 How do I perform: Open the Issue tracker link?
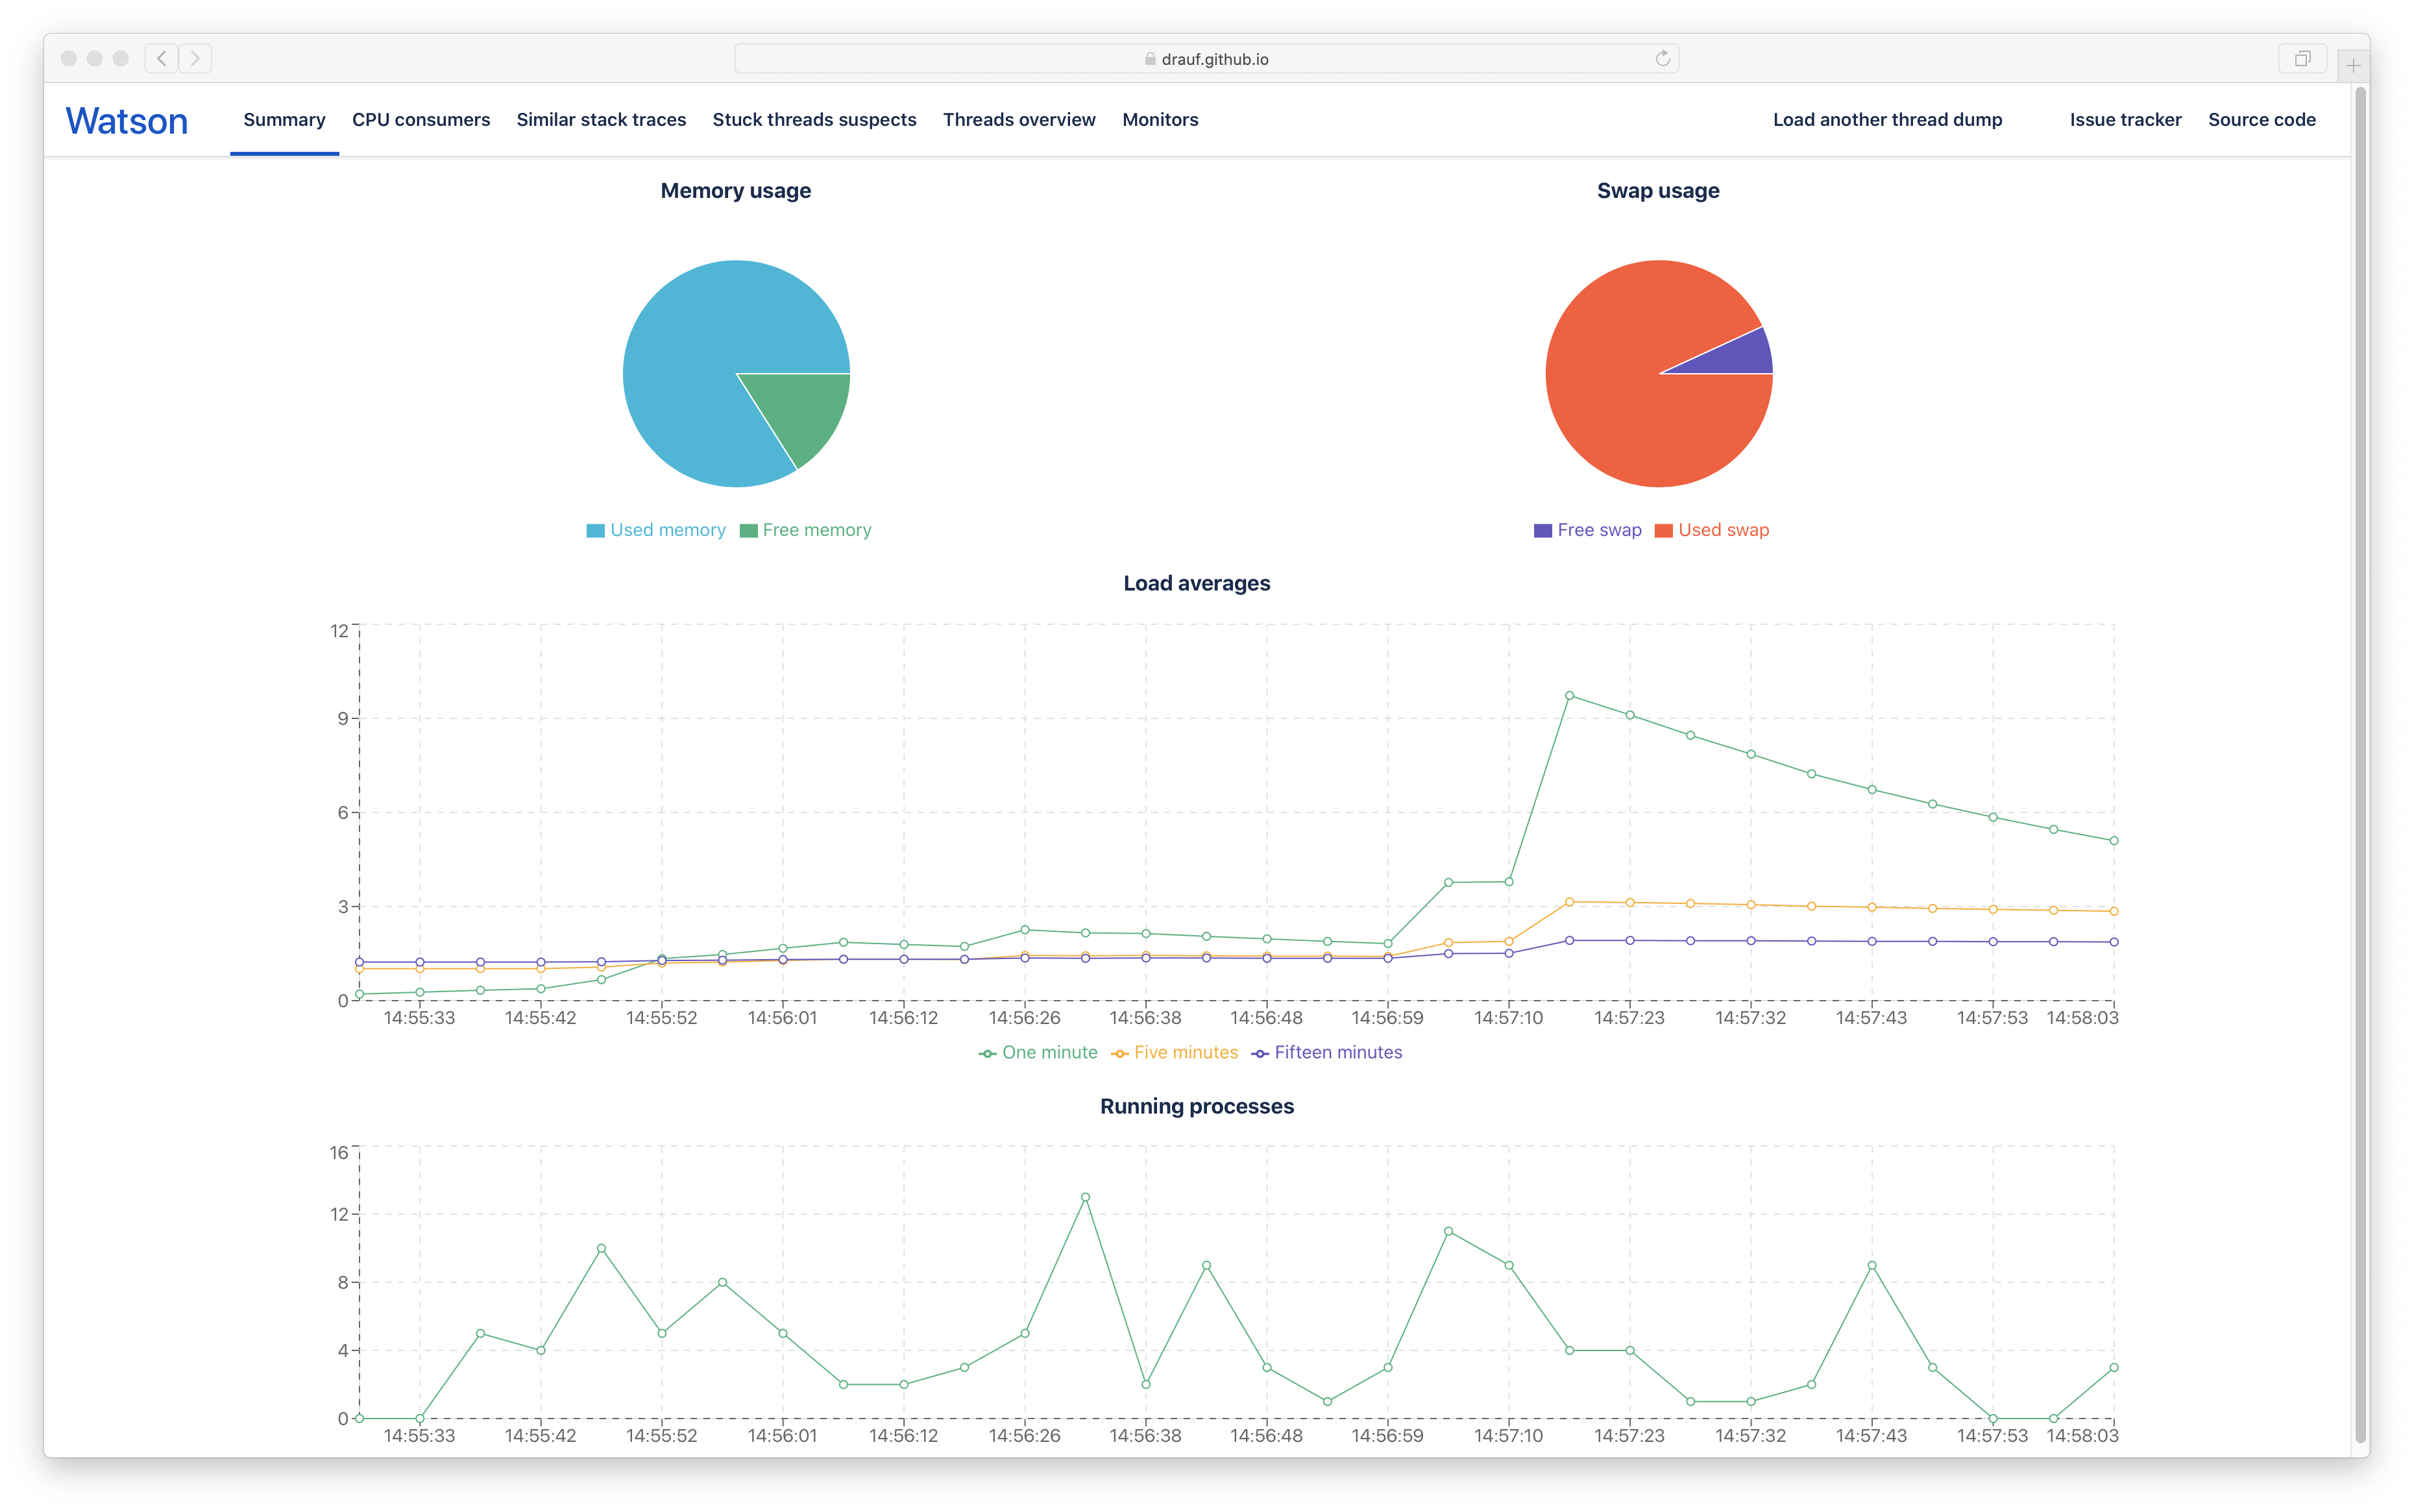2125,120
